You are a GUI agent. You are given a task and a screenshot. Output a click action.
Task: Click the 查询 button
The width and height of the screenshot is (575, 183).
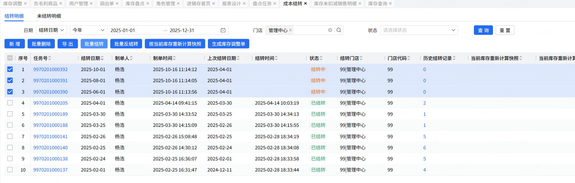(483, 30)
